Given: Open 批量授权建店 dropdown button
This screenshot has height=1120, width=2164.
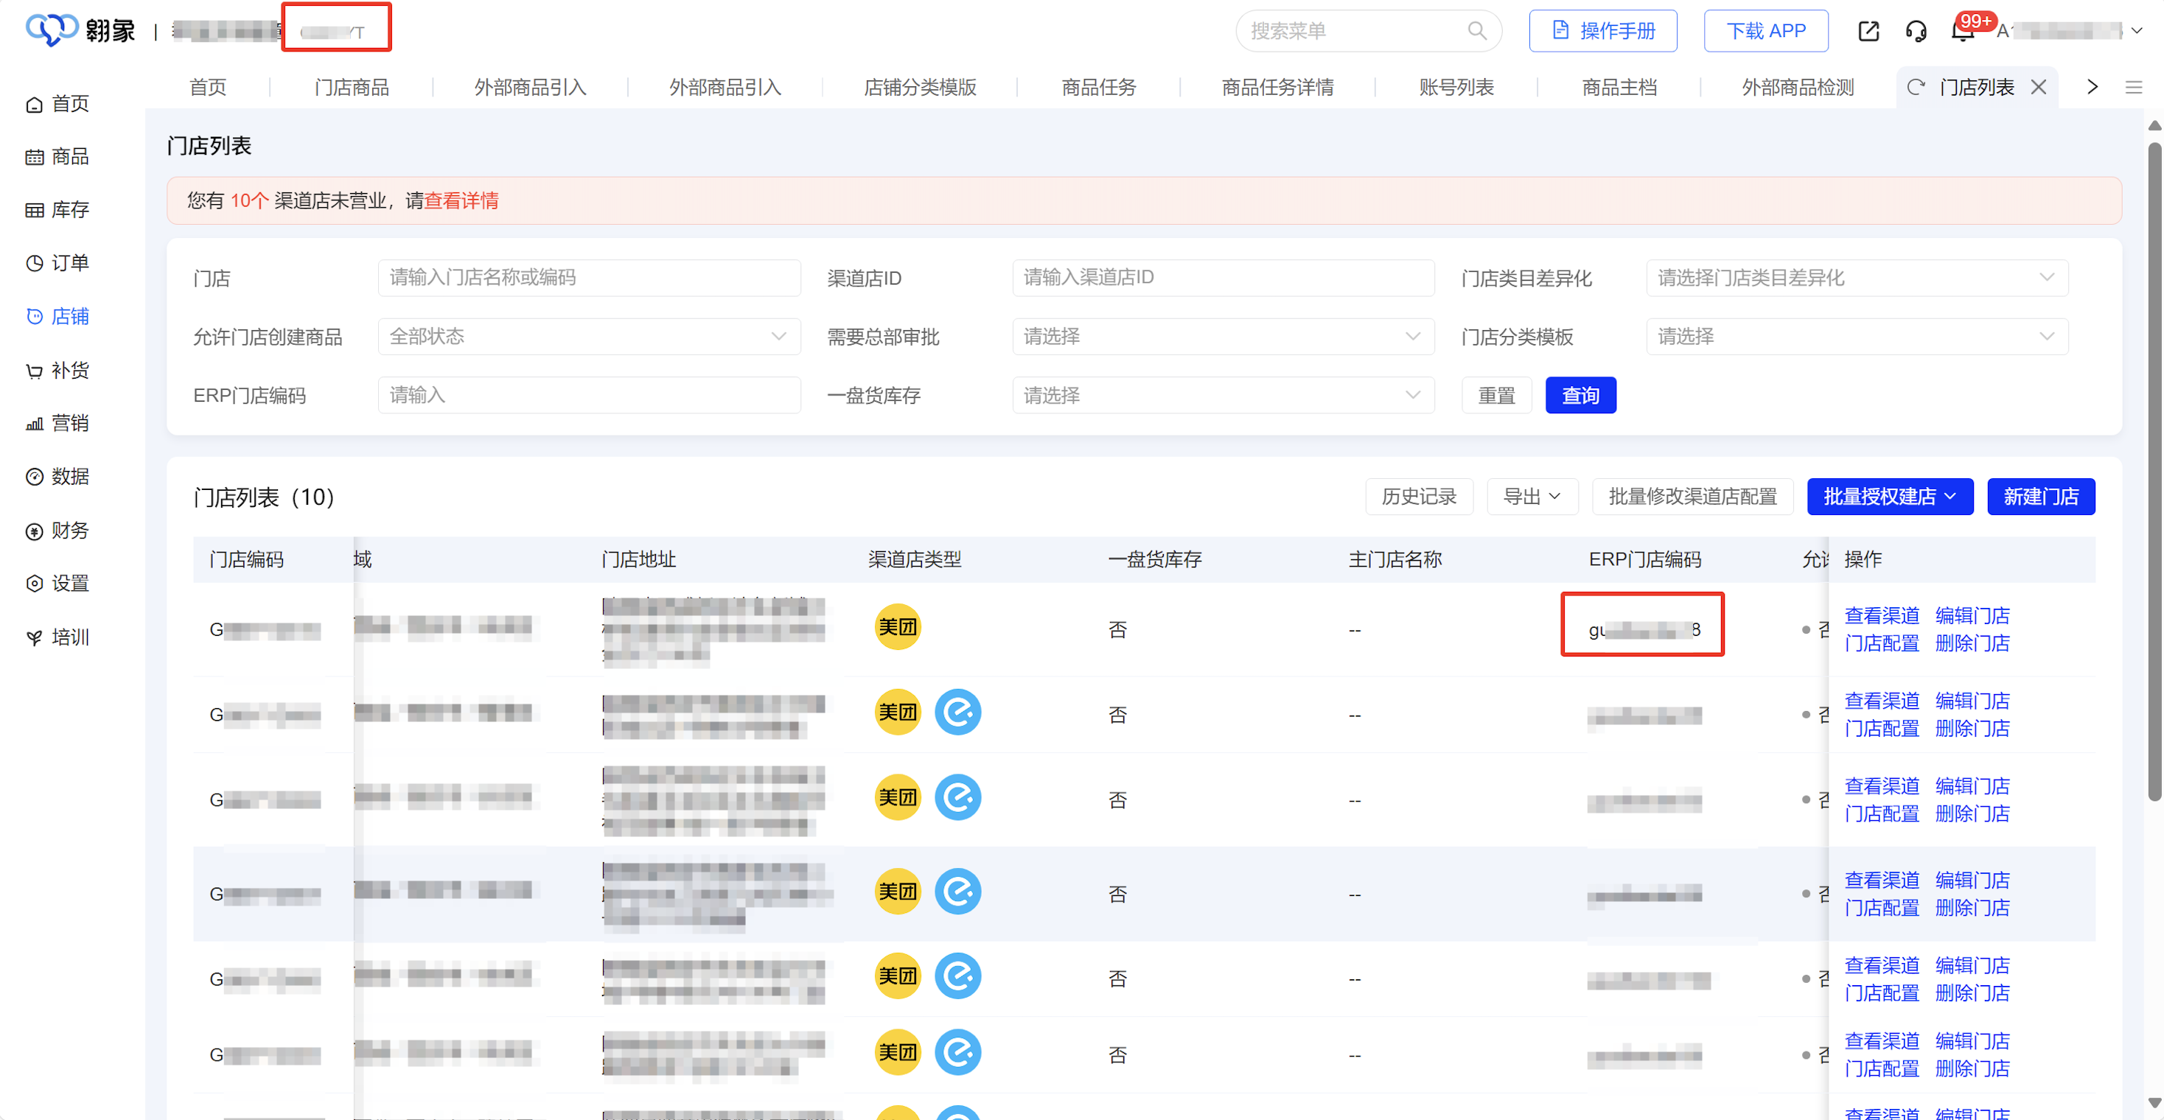Looking at the screenshot, I should 1889,497.
